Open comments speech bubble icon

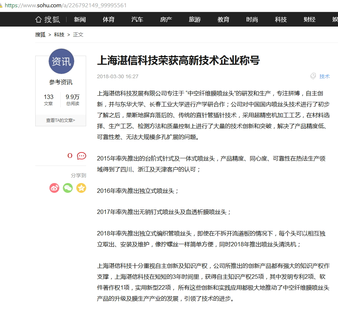[81, 156]
